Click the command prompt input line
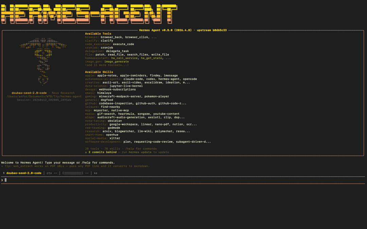The image size is (367, 229). (x=183, y=180)
